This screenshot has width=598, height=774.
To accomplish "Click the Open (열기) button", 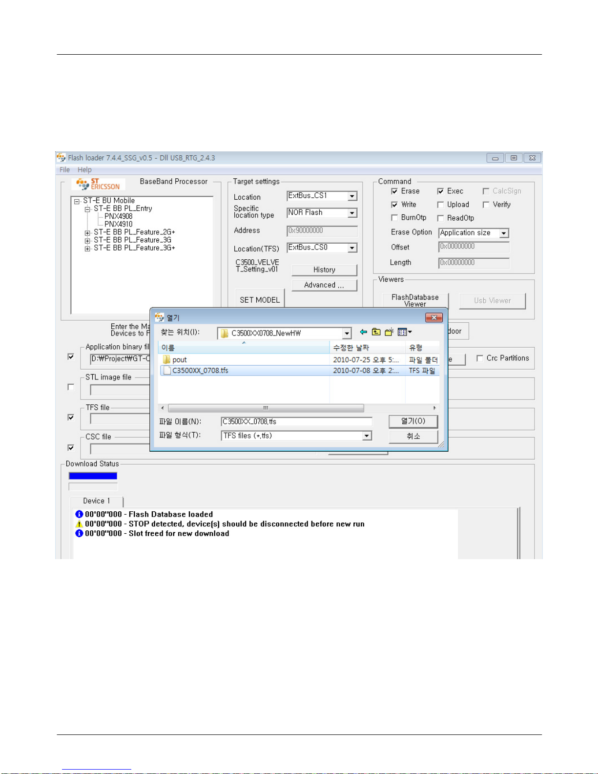I will [413, 421].
